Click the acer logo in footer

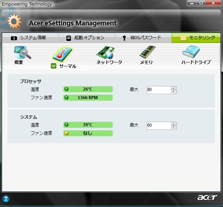(207, 197)
